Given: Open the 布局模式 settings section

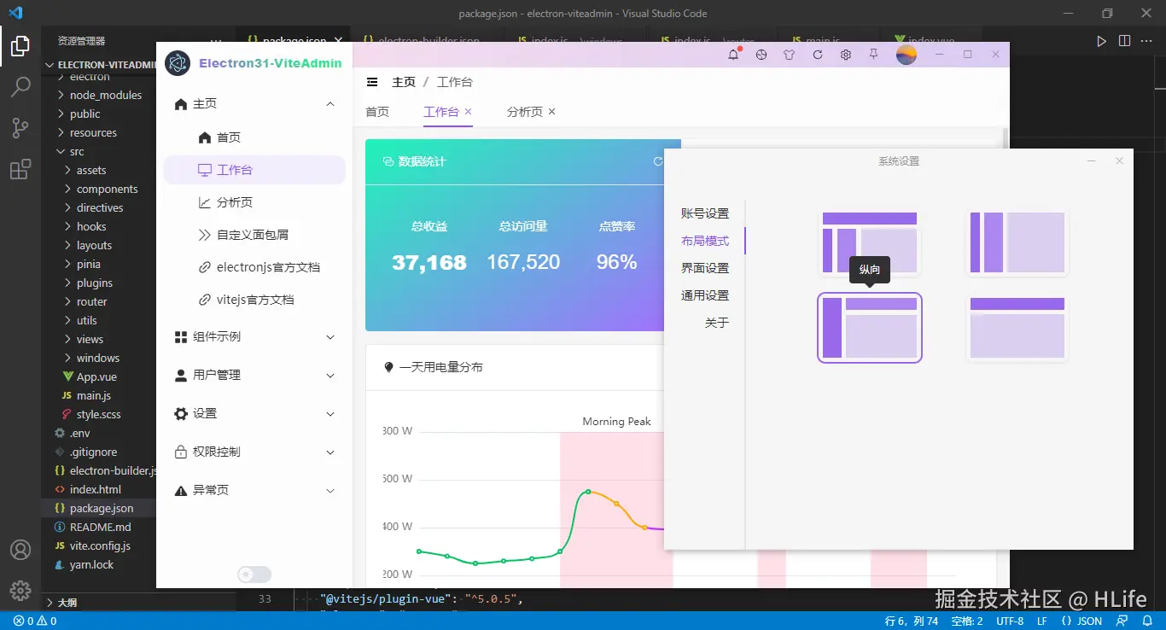Looking at the screenshot, I should click(x=705, y=241).
